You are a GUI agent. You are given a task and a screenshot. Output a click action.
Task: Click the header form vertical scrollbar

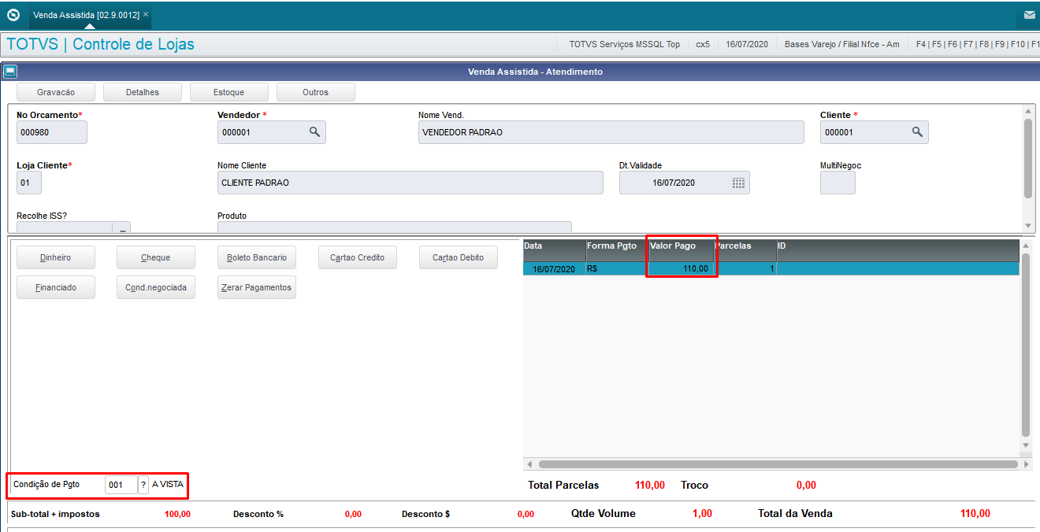pyautogui.click(x=1027, y=157)
